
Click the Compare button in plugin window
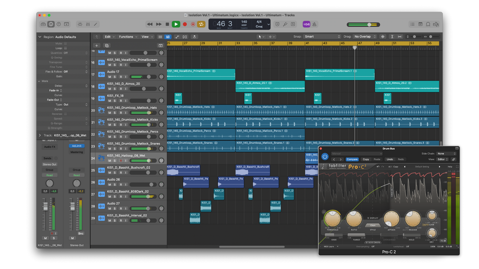click(352, 159)
